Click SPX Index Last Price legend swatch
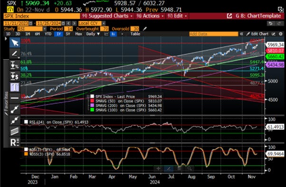The width and height of the screenshot is (286, 187). coord(92,97)
